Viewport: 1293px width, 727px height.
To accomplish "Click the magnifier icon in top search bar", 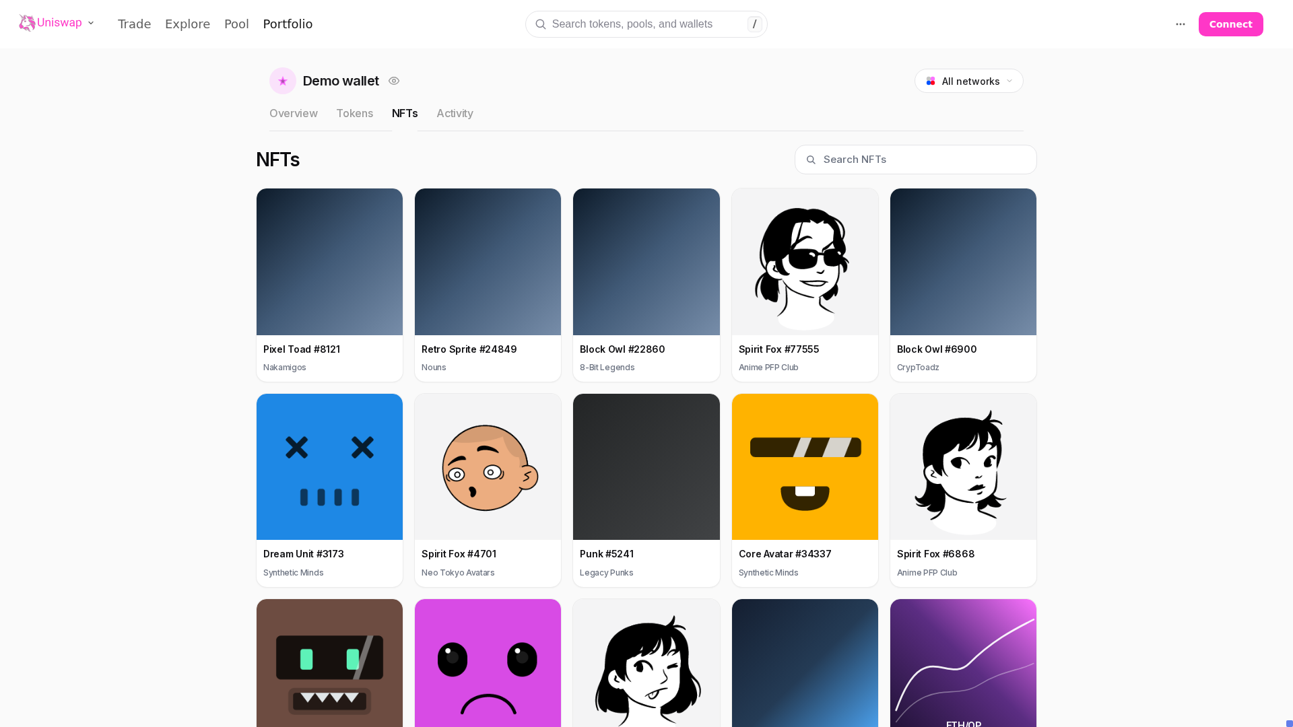I will click(541, 24).
